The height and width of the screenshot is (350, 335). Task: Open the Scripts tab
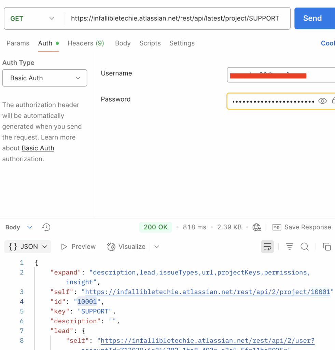click(x=150, y=43)
